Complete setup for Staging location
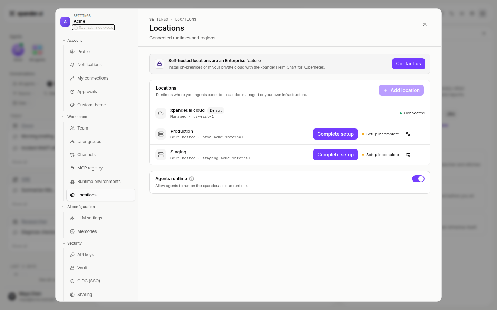 click(x=335, y=155)
